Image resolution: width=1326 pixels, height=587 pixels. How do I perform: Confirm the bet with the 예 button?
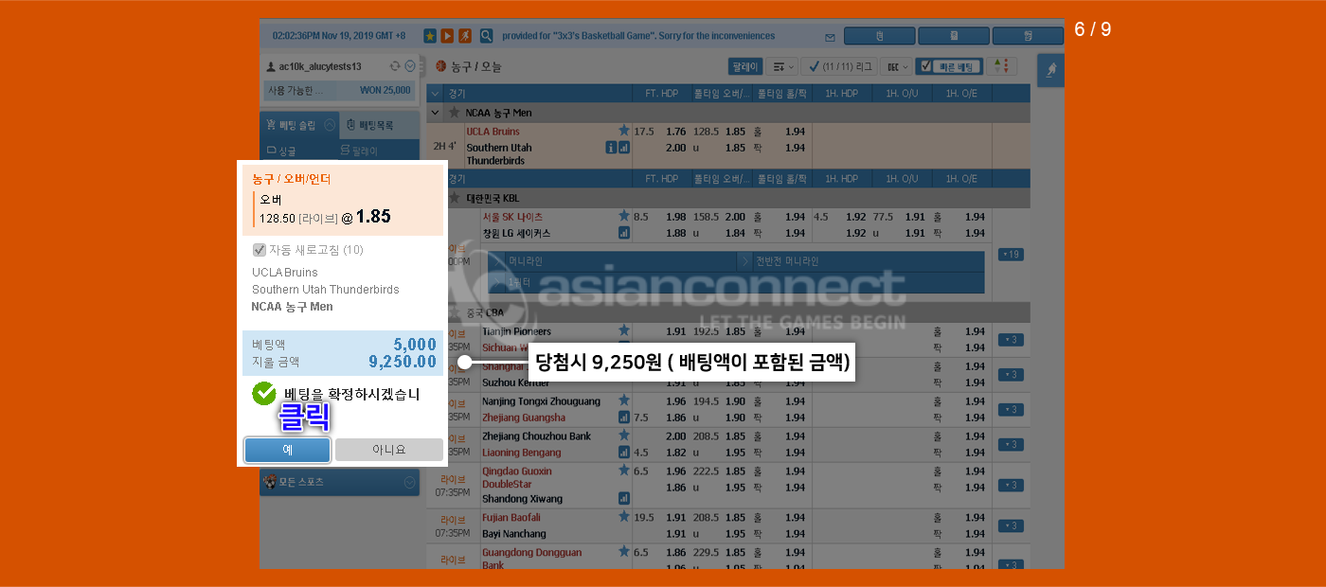point(287,450)
